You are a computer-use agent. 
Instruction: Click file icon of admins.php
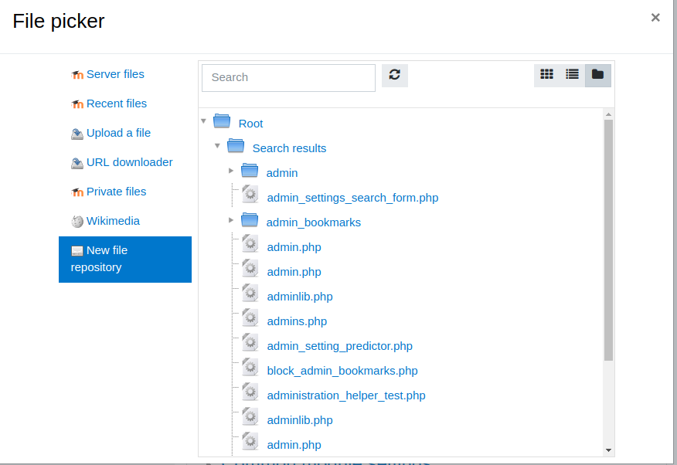click(250, 318)
